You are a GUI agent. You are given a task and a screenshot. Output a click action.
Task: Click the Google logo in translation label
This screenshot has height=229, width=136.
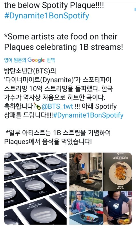pyautogui.click(x=36, y=60)
